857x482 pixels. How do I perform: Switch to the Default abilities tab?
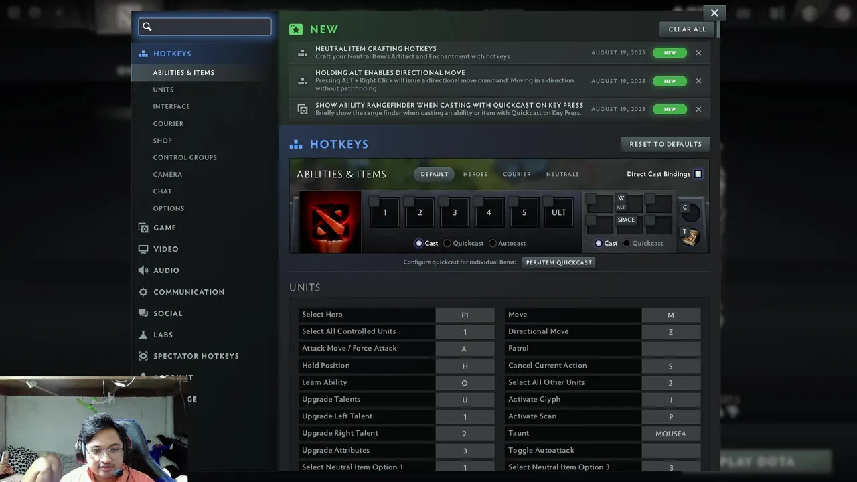coord(435,174)
